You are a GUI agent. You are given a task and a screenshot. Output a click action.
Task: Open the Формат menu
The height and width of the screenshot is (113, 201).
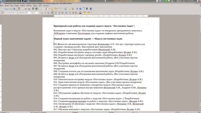(23, 6)
